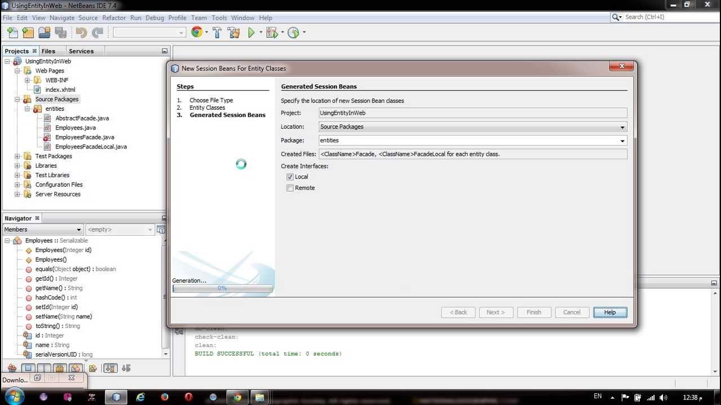This screenshot has height=405, width=721.
Task: Click the Help button in dialog
Action: pyautogui.click(x=610, y=312)
